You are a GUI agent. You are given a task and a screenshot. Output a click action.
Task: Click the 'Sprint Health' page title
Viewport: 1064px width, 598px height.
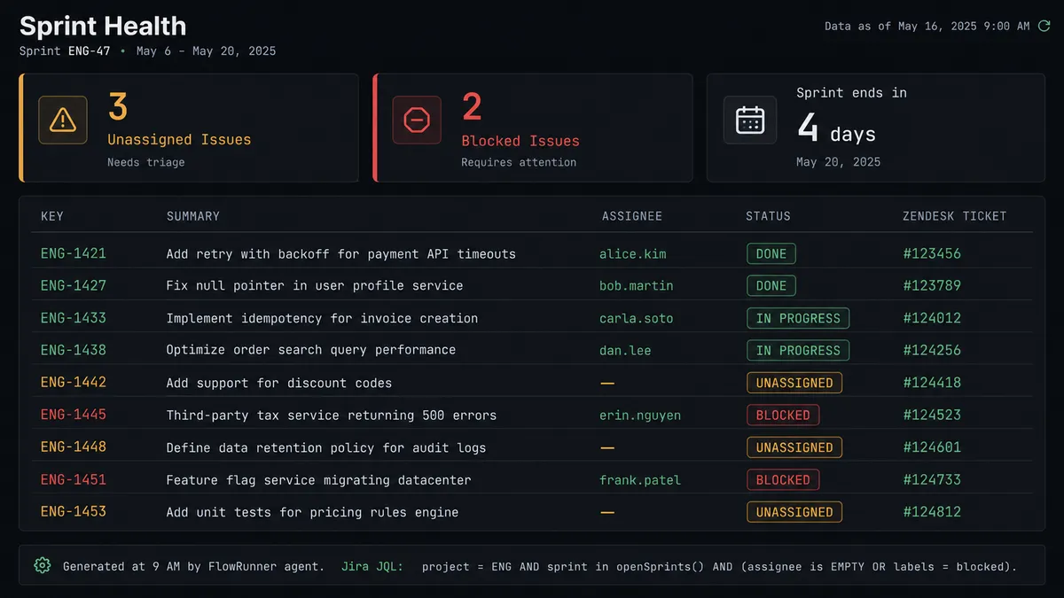point(103,26)
